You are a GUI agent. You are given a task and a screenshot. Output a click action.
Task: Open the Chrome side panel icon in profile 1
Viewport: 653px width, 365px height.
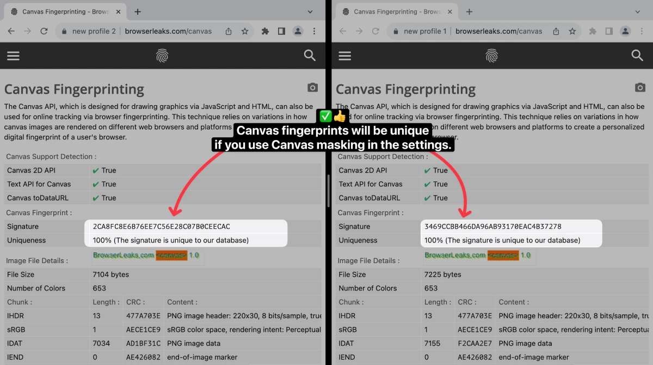609,31
